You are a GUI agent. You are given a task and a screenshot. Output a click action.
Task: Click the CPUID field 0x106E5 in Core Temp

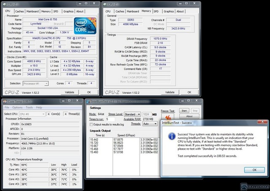click(x=50, y=124)
